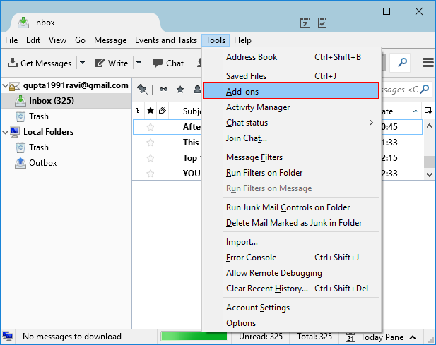Click the hamburger app menu icon
Image resolution: width=436 pixels, height=345 pixels.
pos(427,63)
